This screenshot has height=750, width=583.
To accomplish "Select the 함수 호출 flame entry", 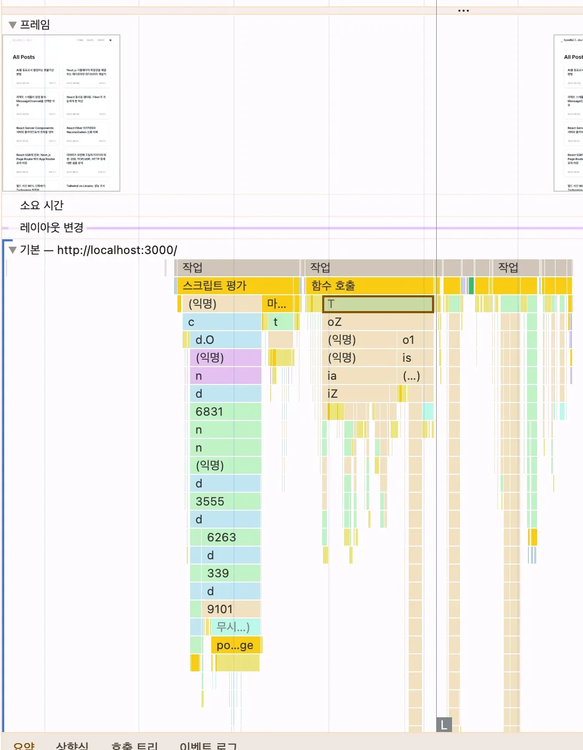I will pyautogui.click(x=369, y=286).
